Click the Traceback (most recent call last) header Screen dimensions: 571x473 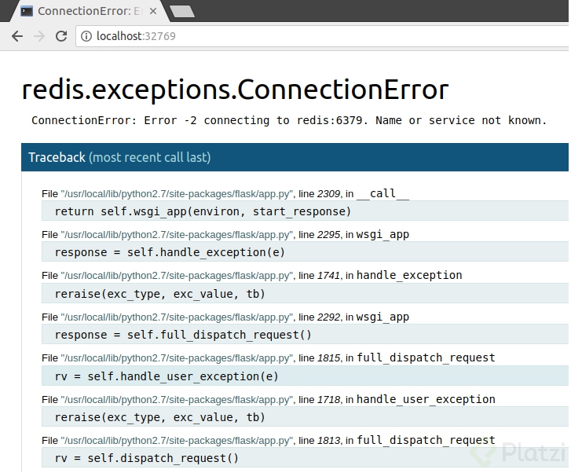pos(119,157)
